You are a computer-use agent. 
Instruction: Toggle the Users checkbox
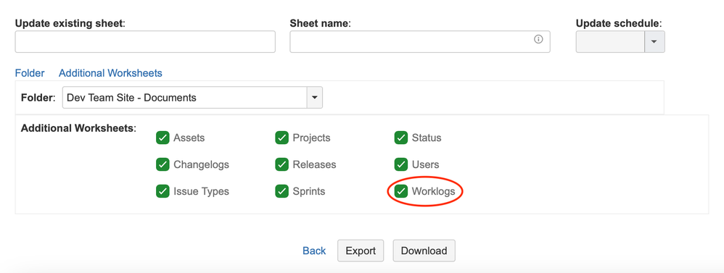click(400, 164)
